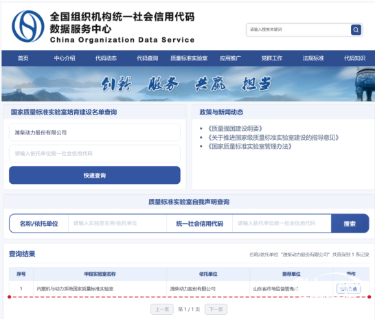This screenshot has height=319, width=375.
Task: Click the 推荐单位 column header
Action: coord(291,274)
